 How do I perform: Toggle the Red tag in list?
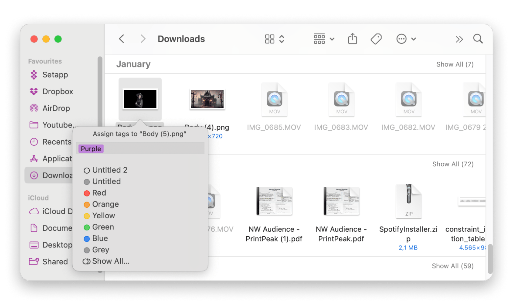pyautogui.click(x=99, y=193)
